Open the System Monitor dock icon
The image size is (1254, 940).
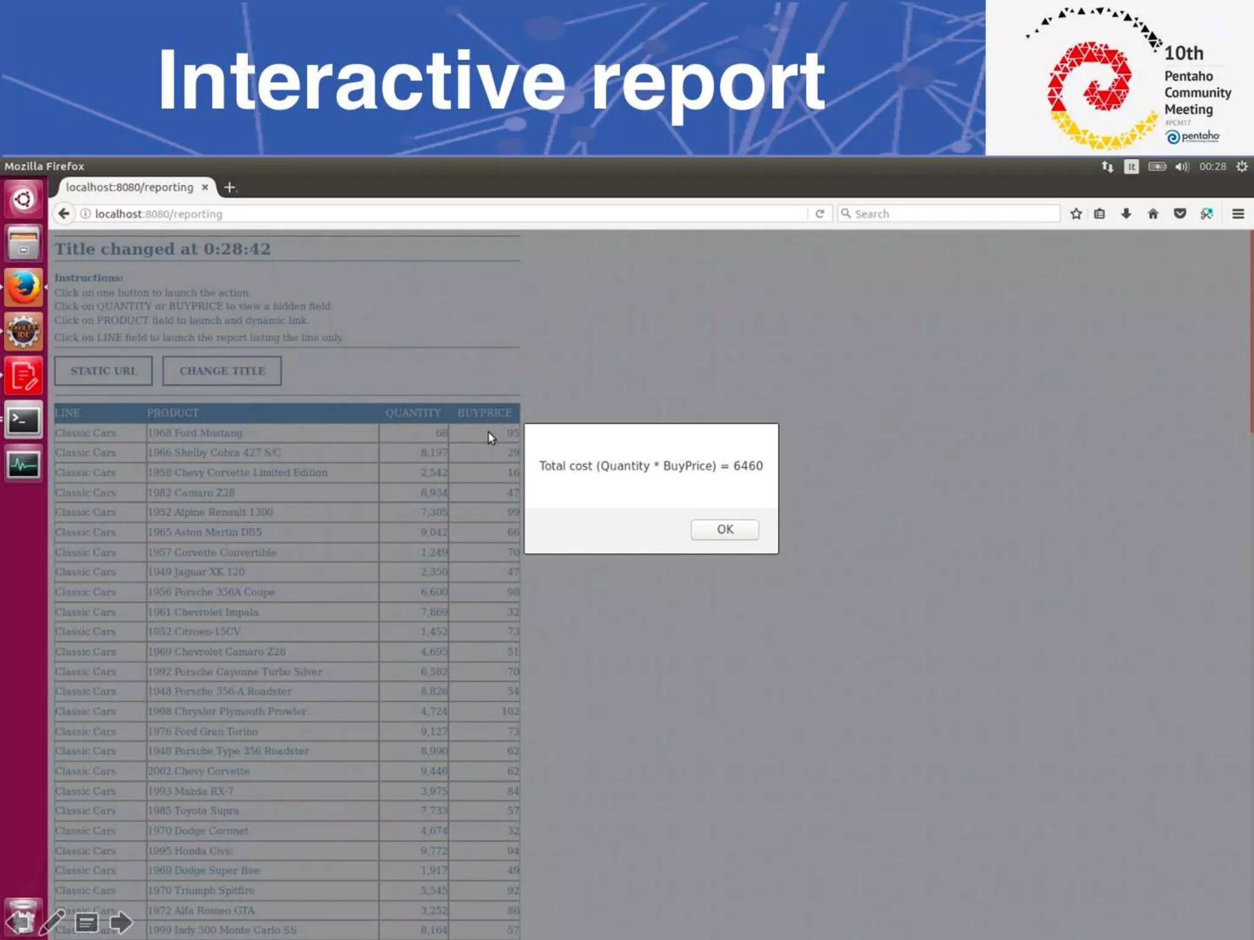(x=23, y=465)
